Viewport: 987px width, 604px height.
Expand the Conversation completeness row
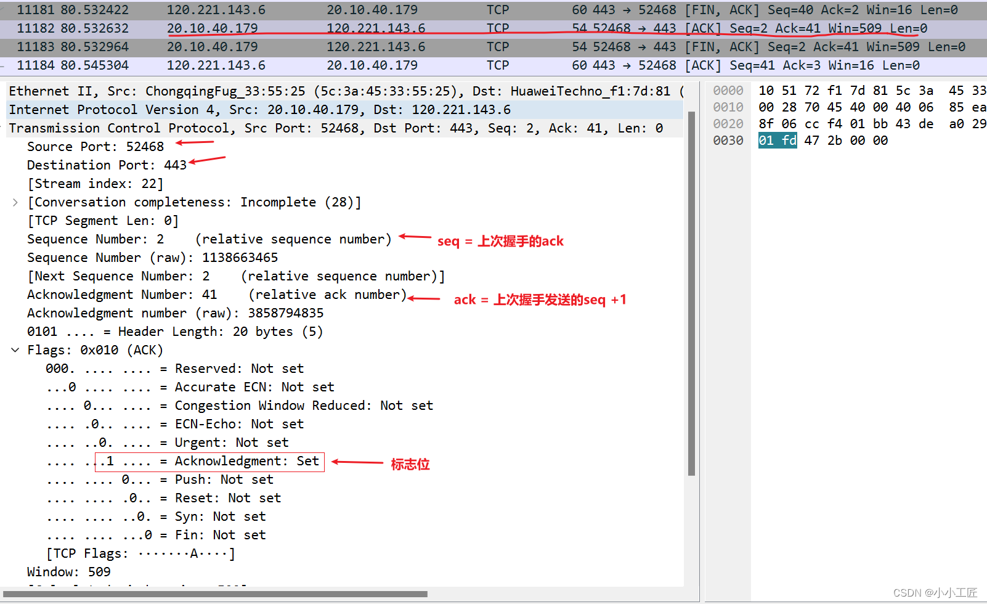(x=15, y=202)
